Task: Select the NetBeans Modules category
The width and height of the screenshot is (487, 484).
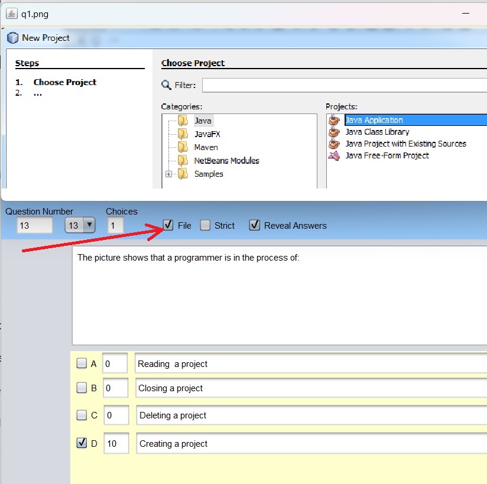Action: 226,161
